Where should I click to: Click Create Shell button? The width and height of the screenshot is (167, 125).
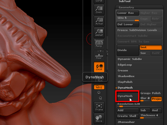[128, 116]
